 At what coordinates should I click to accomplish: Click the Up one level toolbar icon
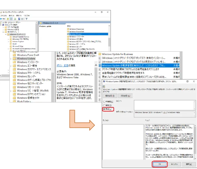pyautogui.click(x=8, y=19)
